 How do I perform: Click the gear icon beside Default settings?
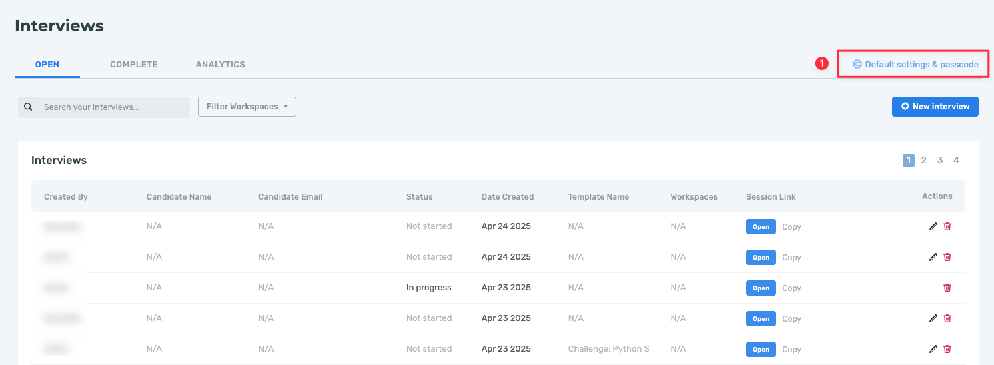point(857,65)
